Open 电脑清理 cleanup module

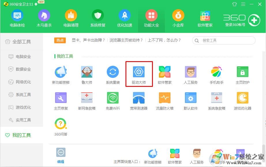(71, 18)
